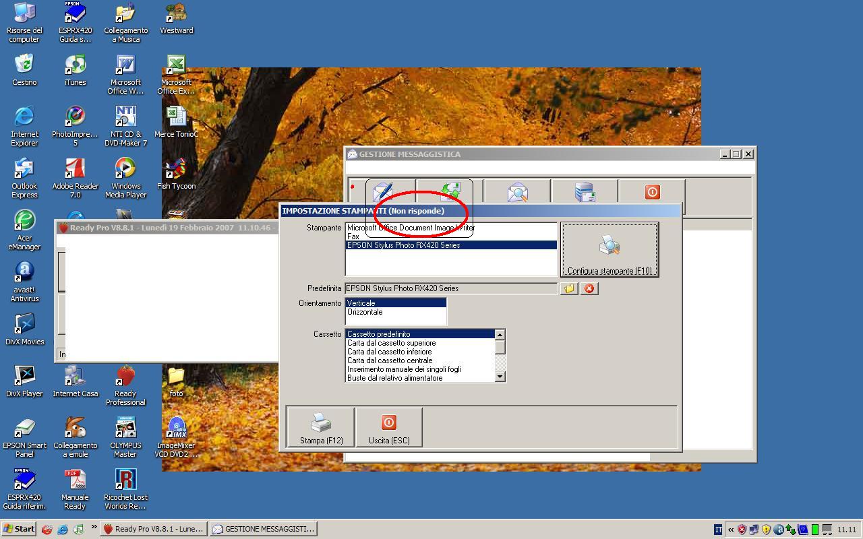Click OLYMPUS Master desktop icon
The image size is (863, 539).
(x=125, y=437)
